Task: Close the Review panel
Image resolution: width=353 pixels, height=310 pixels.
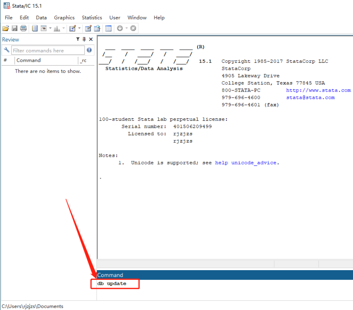Action: [x=91, y=39]
